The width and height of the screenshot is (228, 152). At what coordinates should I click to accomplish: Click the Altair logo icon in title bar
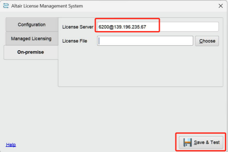(6, 6)
